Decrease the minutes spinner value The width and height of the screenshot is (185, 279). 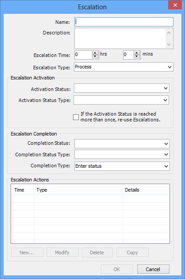[x=137, y=56]
